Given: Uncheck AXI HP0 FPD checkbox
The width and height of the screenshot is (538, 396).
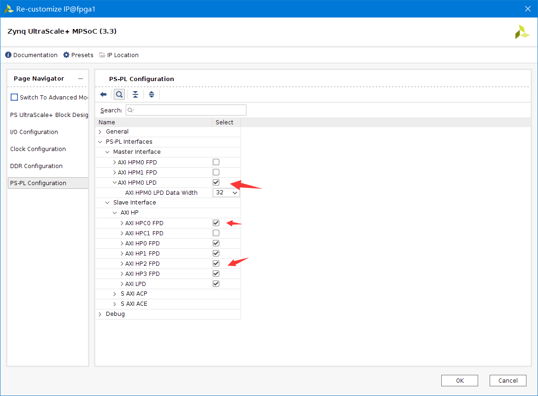Looking at the screenshot, I should (x=216, y=243).
